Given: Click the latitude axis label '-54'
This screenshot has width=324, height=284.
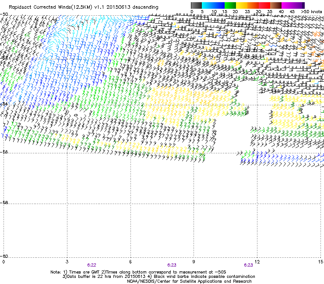Looking at the screenshot, I should 4,104.
